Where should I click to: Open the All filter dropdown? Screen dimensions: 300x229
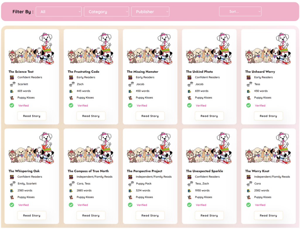point(59,12)
